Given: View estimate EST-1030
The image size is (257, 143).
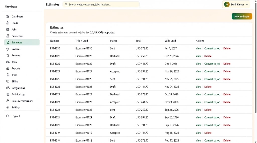Looking at the screenshot, I should click(x=198, y=48).
